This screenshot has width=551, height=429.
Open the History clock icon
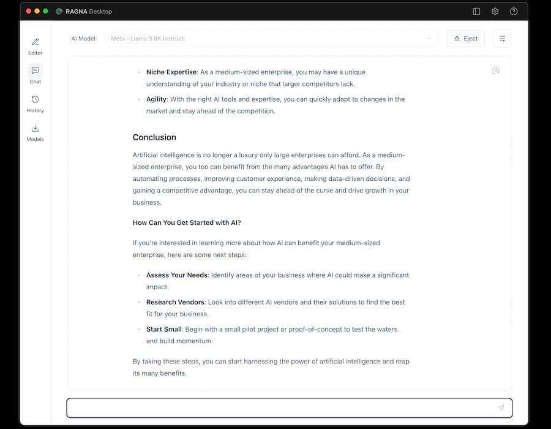pyautogui.click(x=35, y=99)
